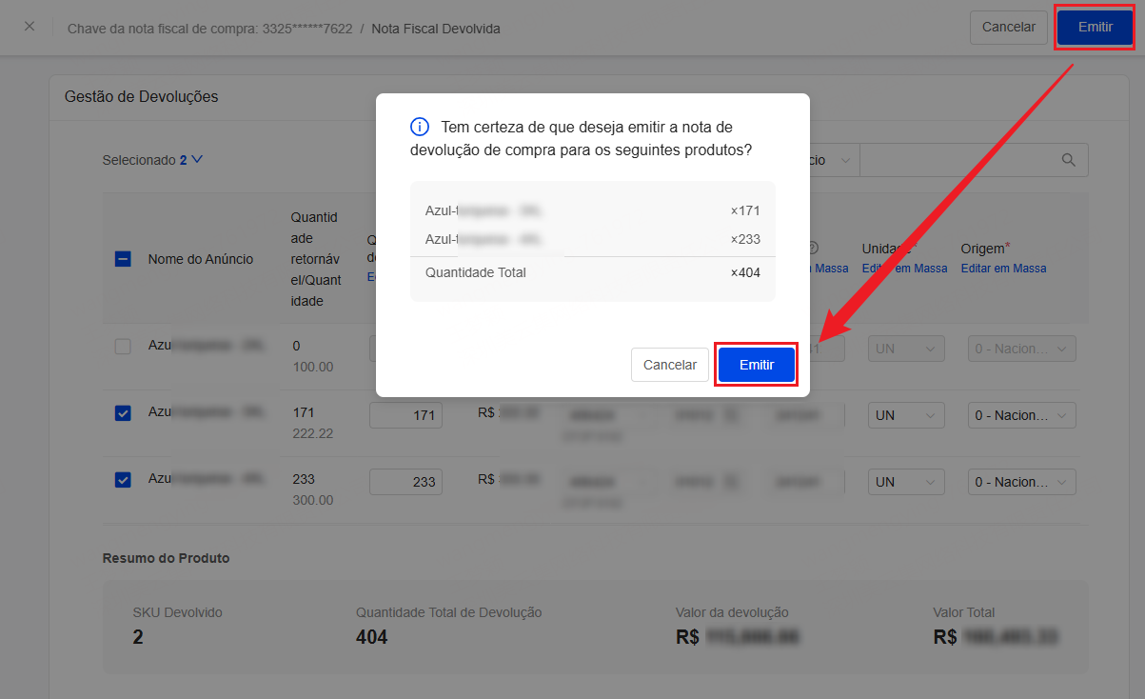Close the return invoice page with X icon
This screenshot has width=1145, height=699.
point(30,27)
